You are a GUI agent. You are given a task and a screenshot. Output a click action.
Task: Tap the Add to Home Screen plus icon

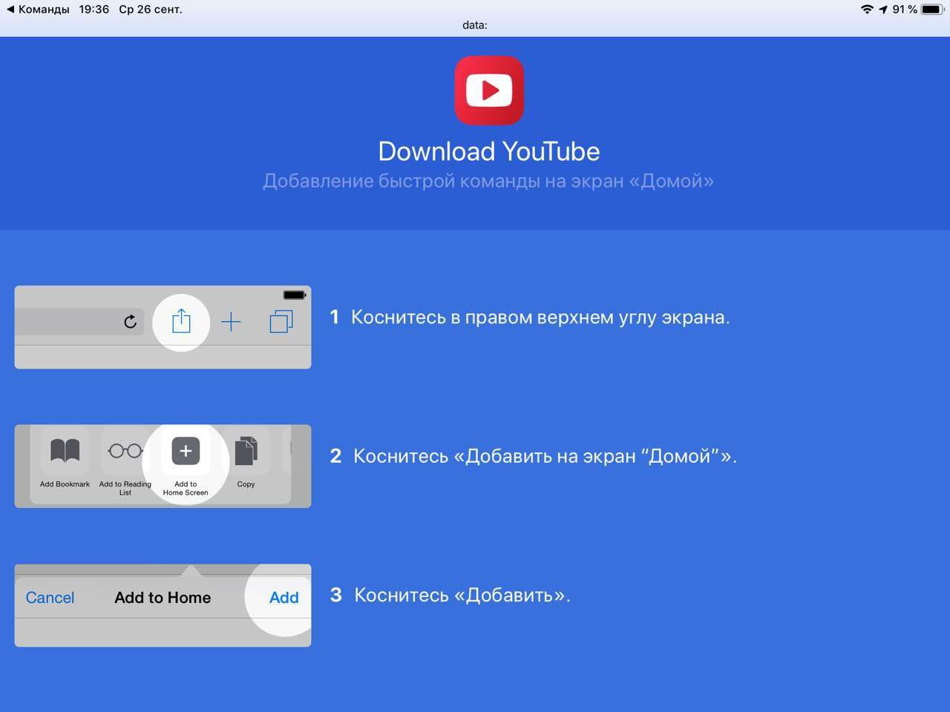(x=186, y=451)
